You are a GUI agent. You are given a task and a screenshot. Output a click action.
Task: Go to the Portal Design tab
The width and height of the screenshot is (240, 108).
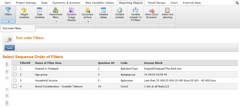pos(157,3)
